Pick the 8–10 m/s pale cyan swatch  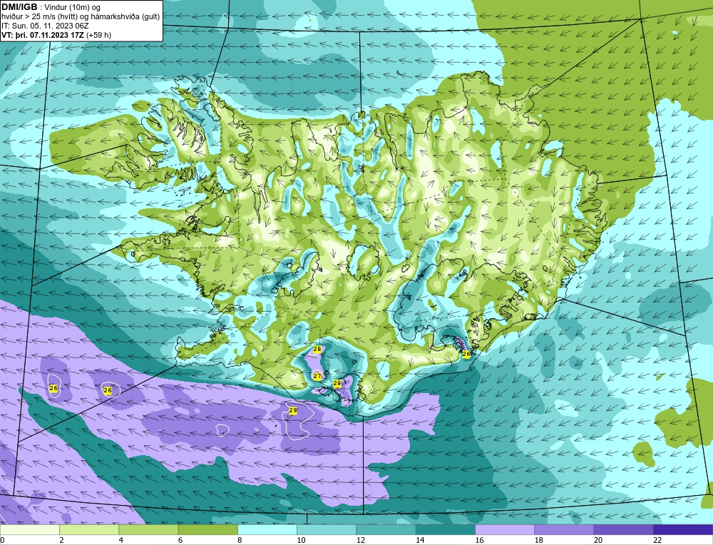(267, 529)
